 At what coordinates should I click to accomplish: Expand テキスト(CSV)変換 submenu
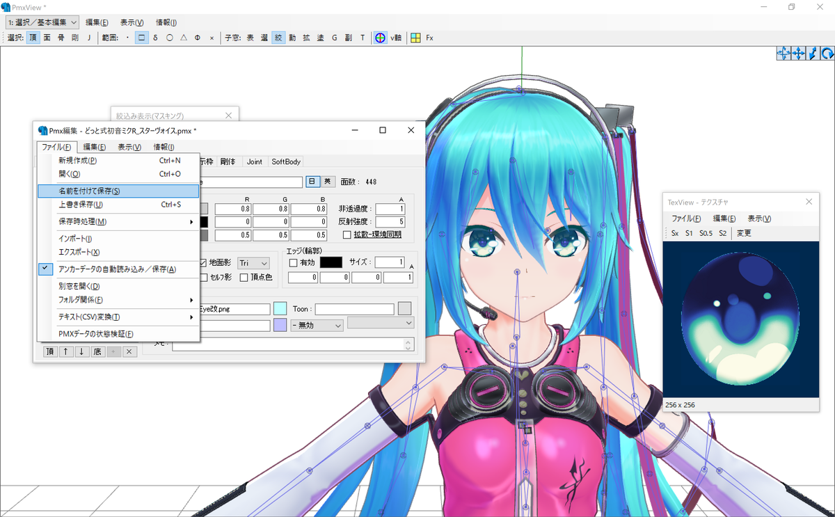tap(118, 317)
